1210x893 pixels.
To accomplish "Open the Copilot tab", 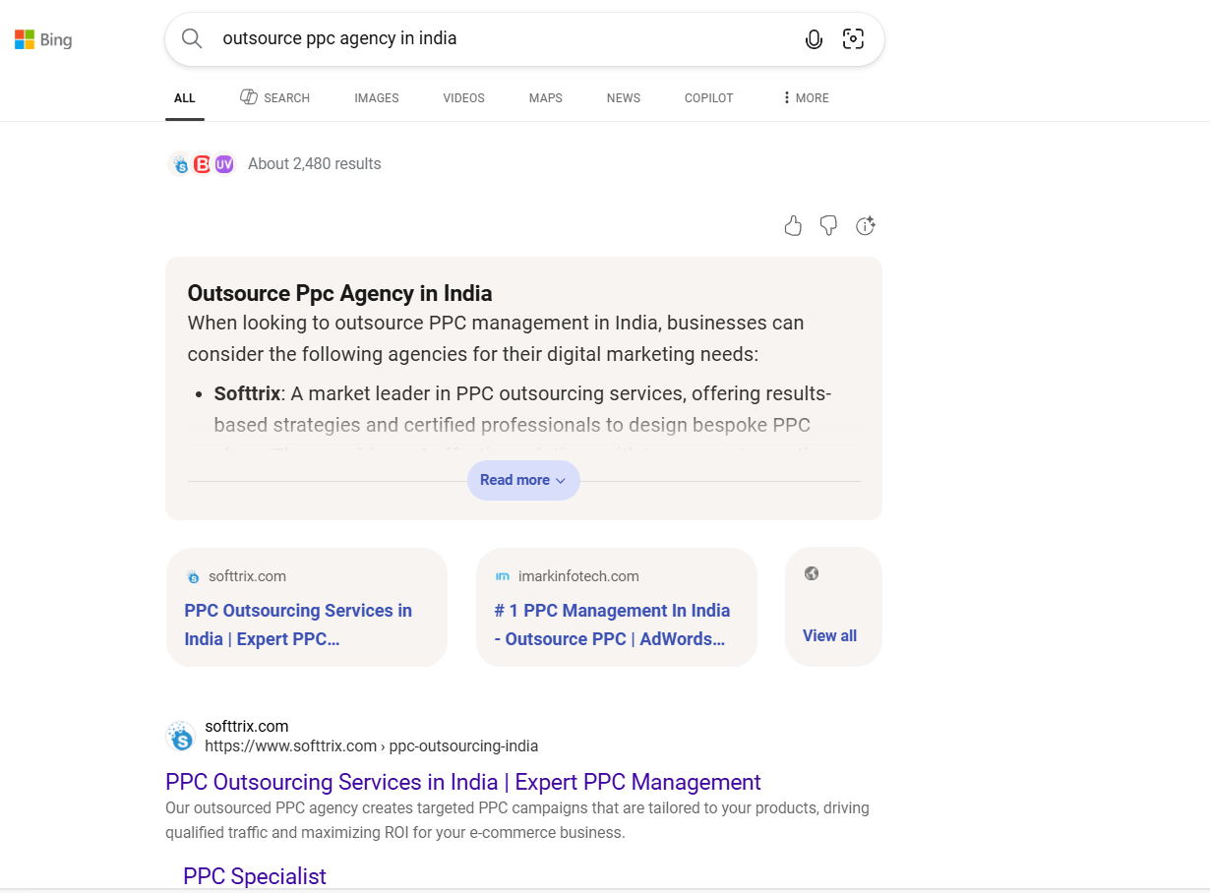I will click(x=708, y=98).
